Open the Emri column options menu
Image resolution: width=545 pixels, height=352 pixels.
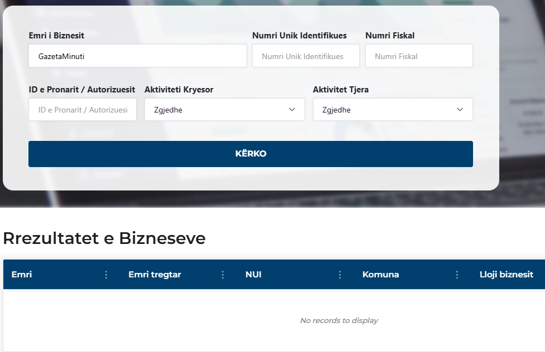(106, 275)
